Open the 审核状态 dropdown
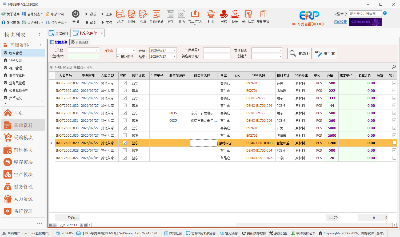The width and height of the screenshot is (400, 237). (280, 50)
